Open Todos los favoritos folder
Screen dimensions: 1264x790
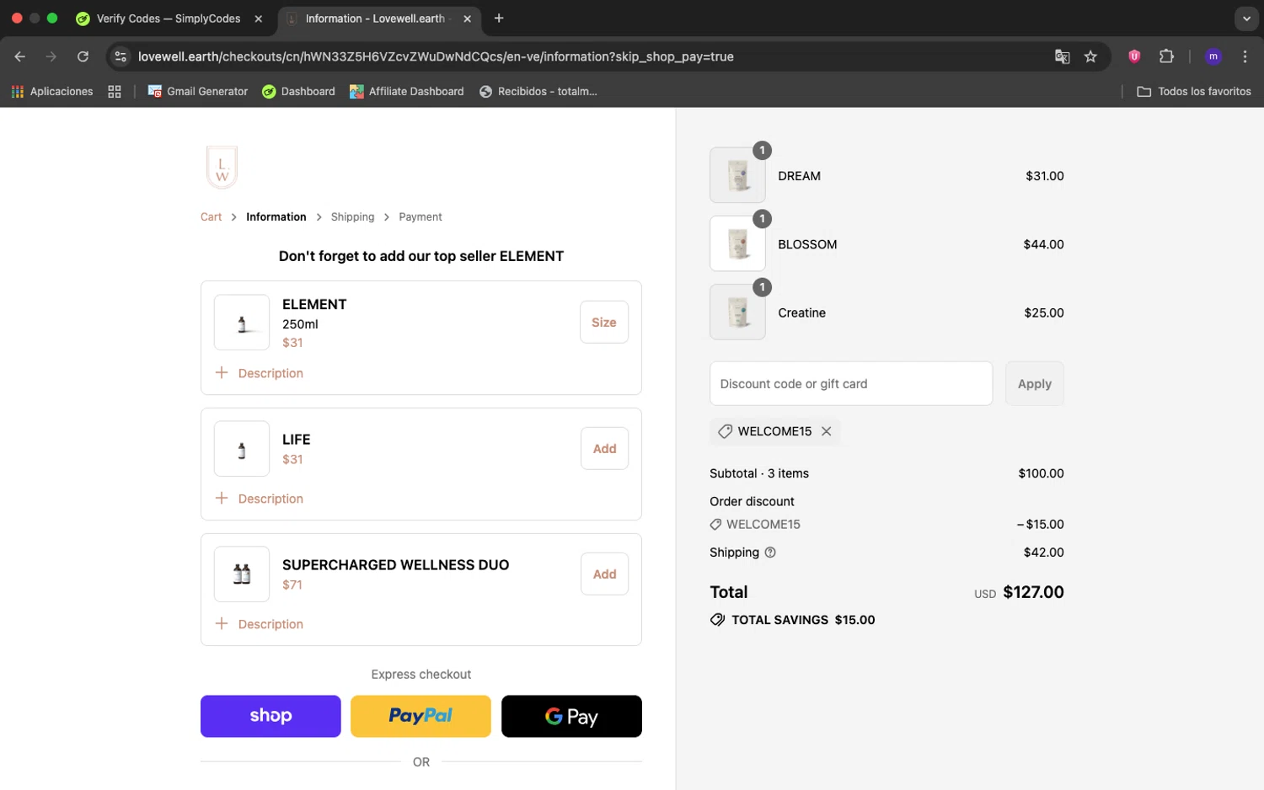click(1194, 91)
